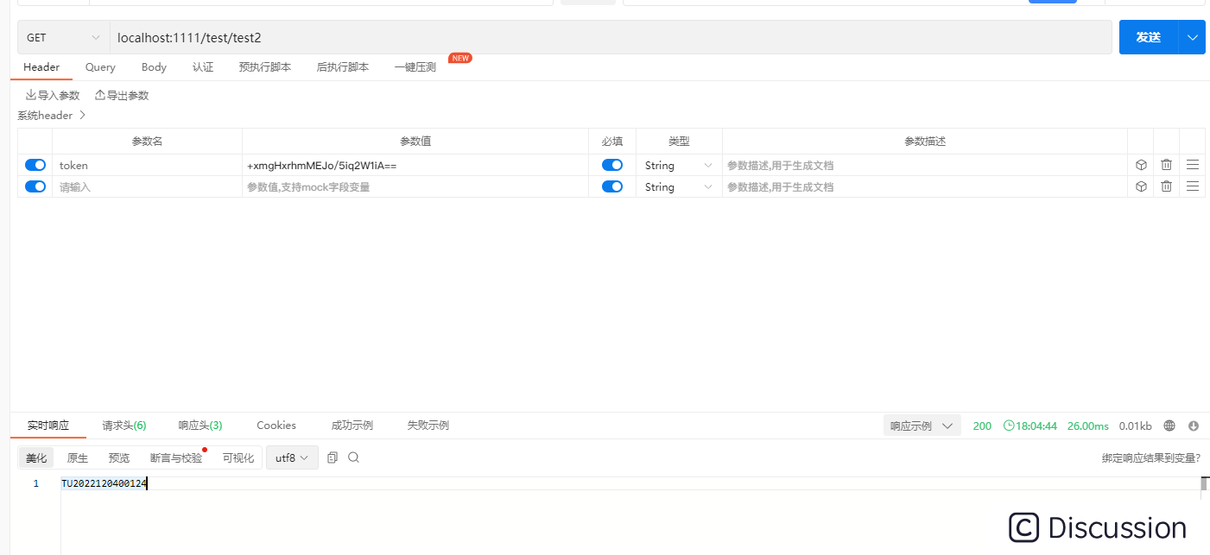The height and width of the screenshot is (555, 1210).
Task: Click the 绑定响应结果到变量 link
Action: coord(1151,457)
